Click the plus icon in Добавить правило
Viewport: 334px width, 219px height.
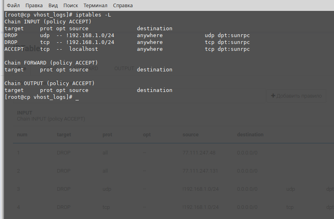[x=273, y=96]
